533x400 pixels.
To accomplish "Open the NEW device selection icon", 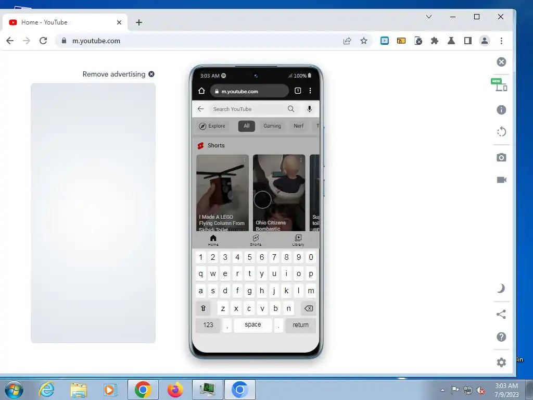I will pos(500,85).
